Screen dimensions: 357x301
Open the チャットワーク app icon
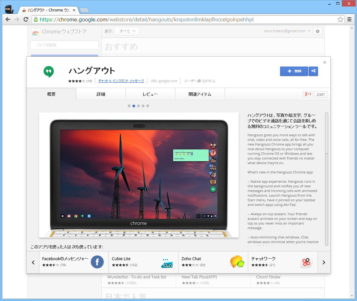[306, 262]
